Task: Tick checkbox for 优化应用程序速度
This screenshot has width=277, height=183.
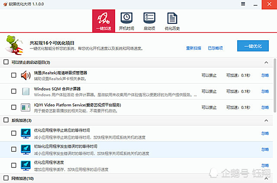Action: tap(13, 165)
